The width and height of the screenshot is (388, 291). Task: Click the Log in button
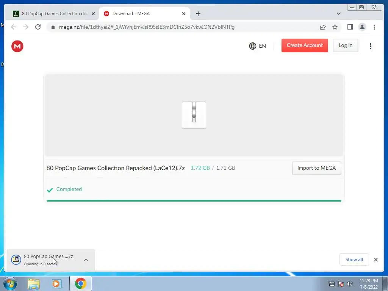click(346, 45)
